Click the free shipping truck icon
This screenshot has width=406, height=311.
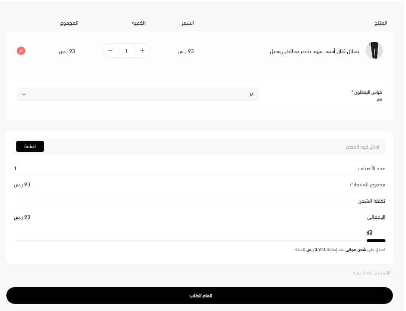click(369, 233)
